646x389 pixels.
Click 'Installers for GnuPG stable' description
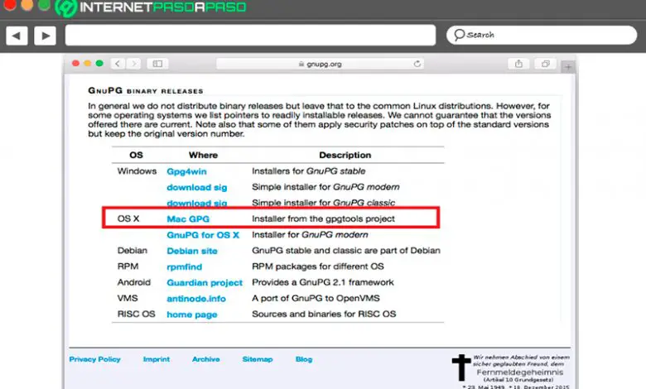click(x=309, y=171)
